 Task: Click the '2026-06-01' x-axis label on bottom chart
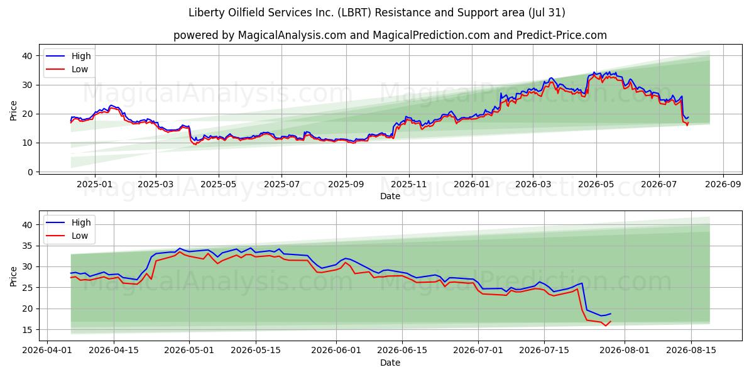(x=336, y=351)
